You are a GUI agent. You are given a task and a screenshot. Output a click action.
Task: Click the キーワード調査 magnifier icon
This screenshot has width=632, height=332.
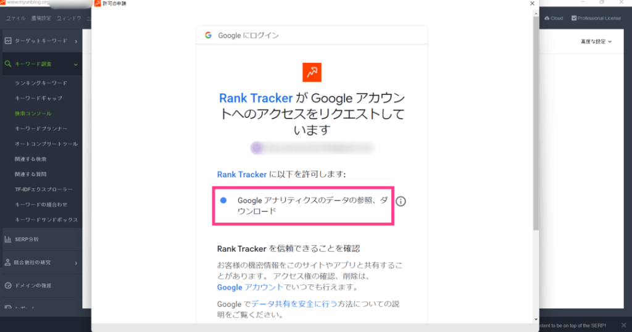point(8,64)
